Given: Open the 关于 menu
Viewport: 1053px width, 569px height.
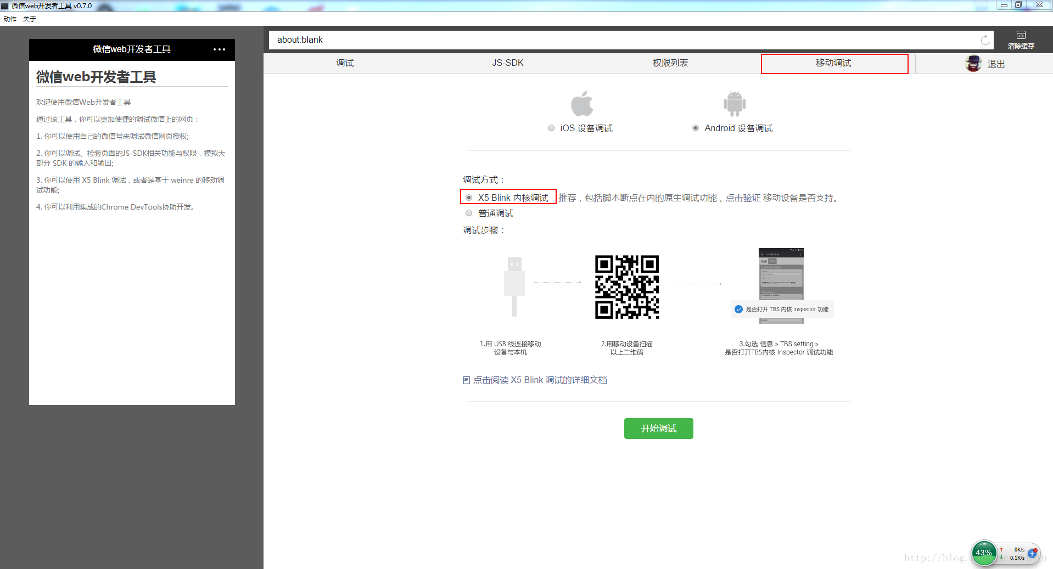Looking at the screenshot, I should coord(30,19).
